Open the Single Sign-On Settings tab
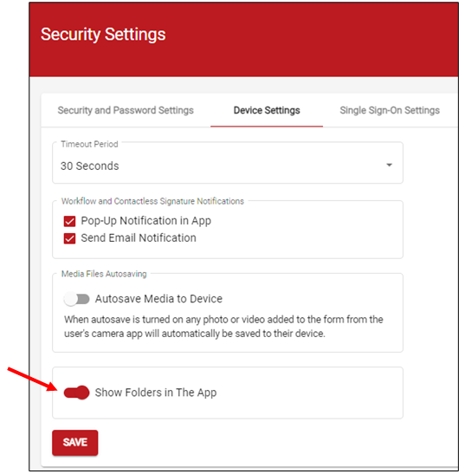Screen dimensions: 465x474 point(390,110)
